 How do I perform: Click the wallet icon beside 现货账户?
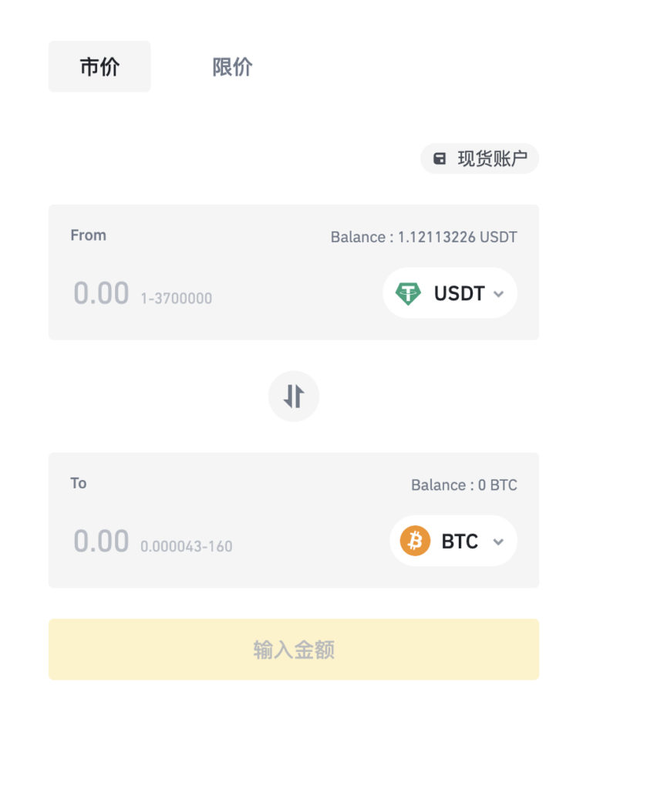(x=440, y=159)
